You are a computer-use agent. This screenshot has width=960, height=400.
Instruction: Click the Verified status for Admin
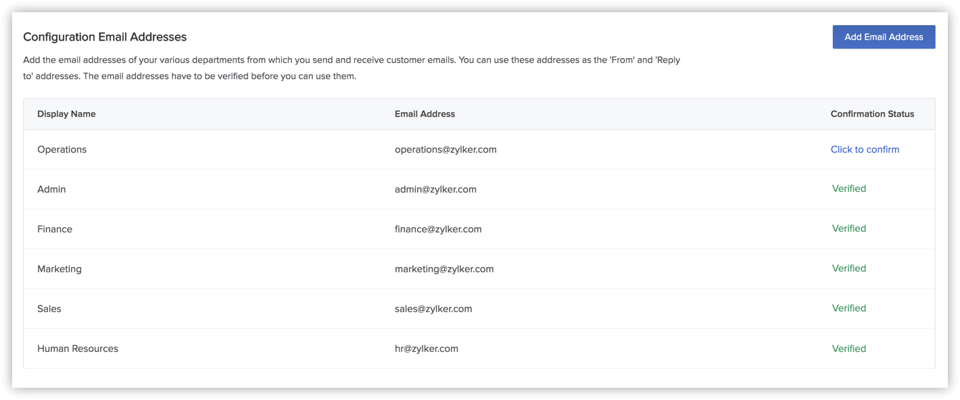pyautogui.click(x=848, y=189)
